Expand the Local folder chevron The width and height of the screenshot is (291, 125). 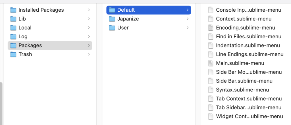pos(89,28)
